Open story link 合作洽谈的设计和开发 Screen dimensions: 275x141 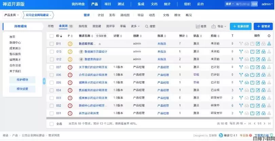click(93, 75)
